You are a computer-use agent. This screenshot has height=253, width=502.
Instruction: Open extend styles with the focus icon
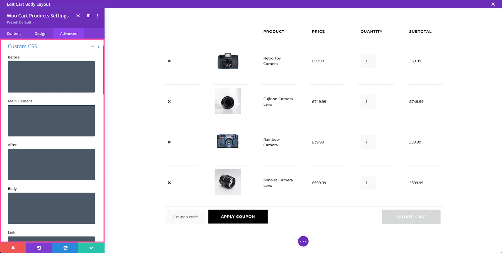(x=78, y=16)
